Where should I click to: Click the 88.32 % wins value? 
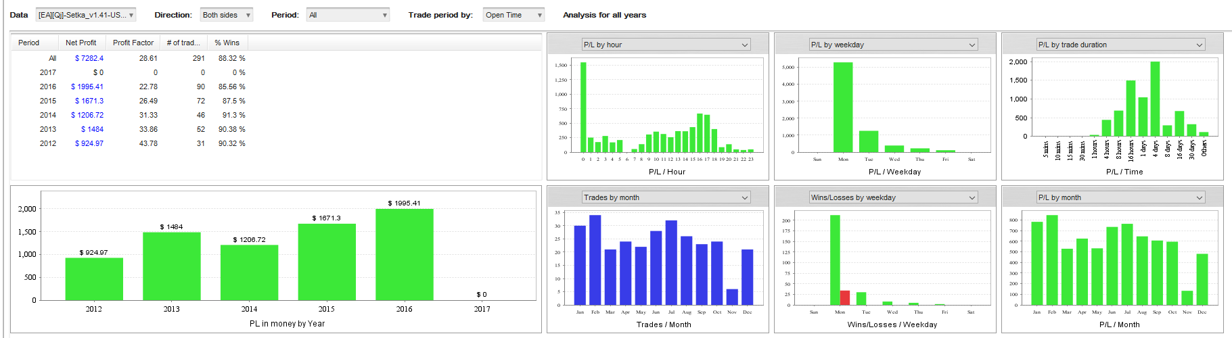pos(232,58)
